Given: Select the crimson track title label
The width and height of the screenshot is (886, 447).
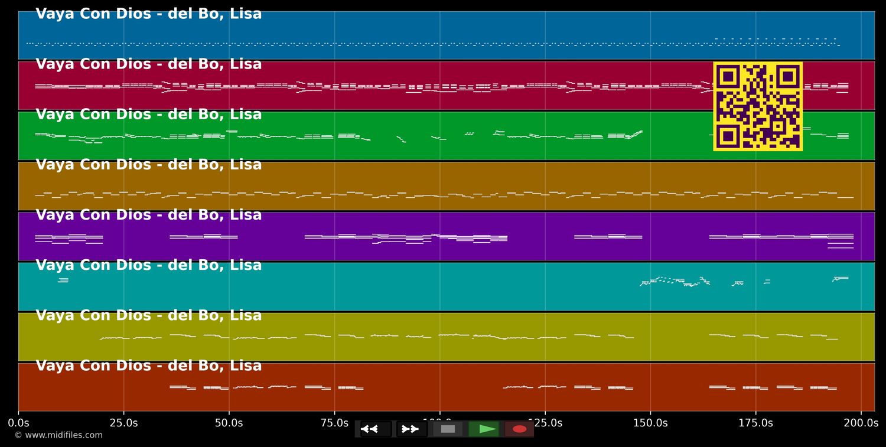Looking at the screenshot, I should [x=149, y=64].
